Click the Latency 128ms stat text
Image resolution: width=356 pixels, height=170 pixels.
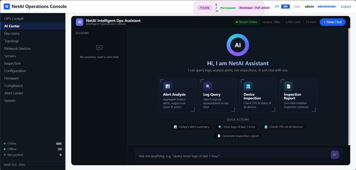pyautogui.click(x=271, y=22)
